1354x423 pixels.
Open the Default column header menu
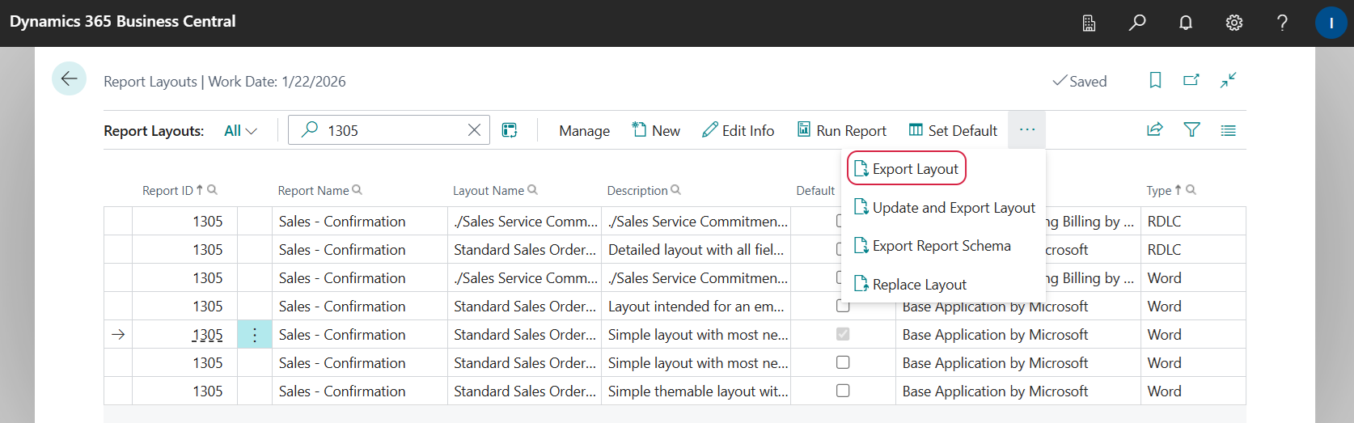coord(815,191)
